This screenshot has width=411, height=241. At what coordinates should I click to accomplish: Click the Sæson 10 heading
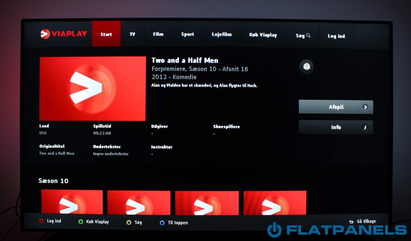[53, 181]
